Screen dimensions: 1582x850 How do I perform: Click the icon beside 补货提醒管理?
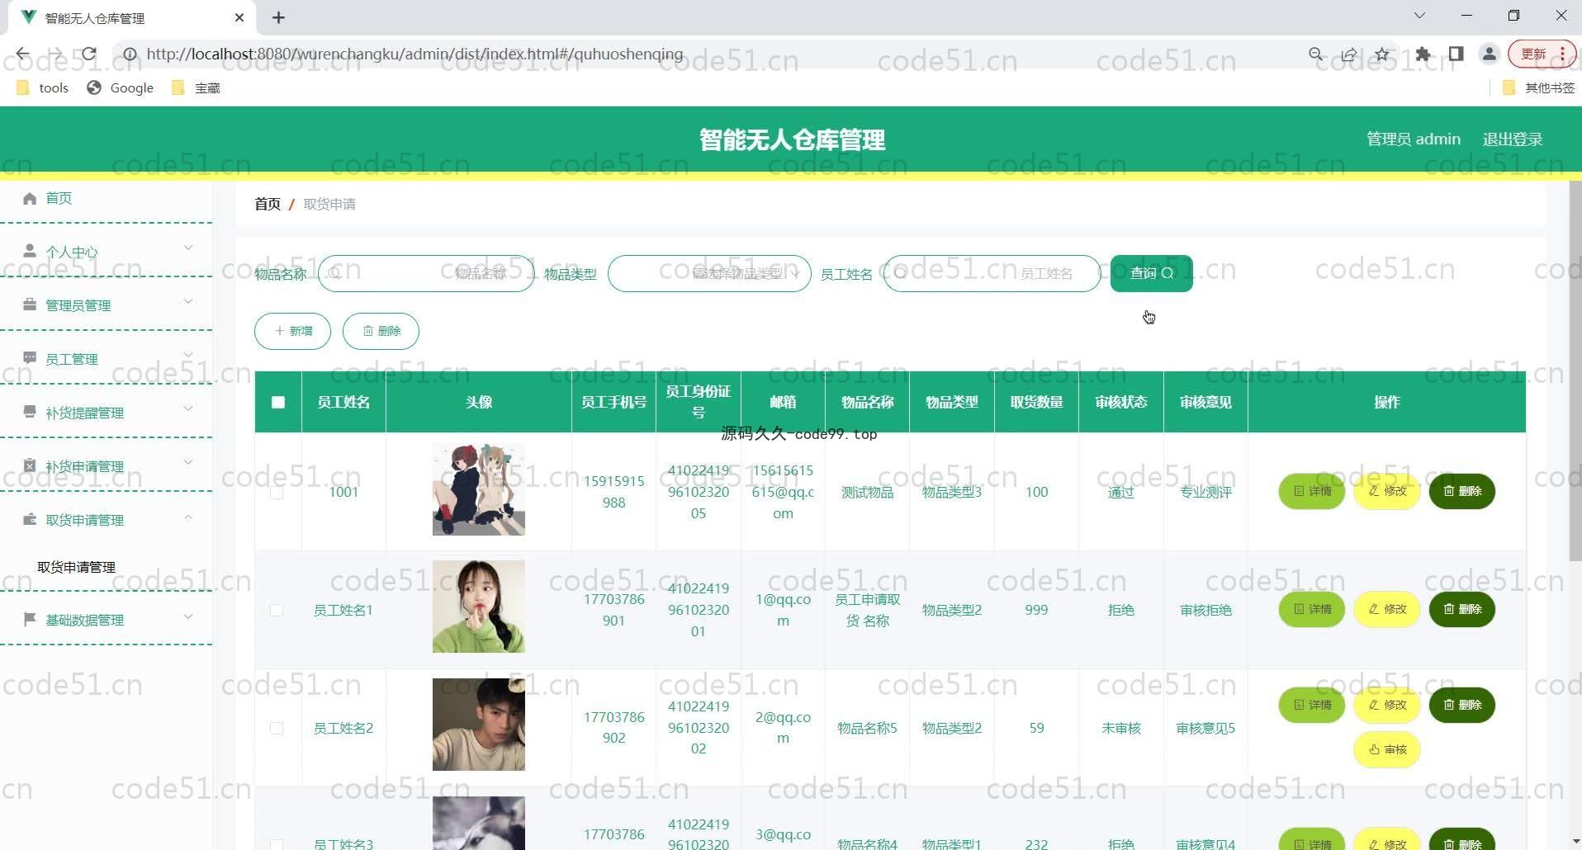click(31, 412)
